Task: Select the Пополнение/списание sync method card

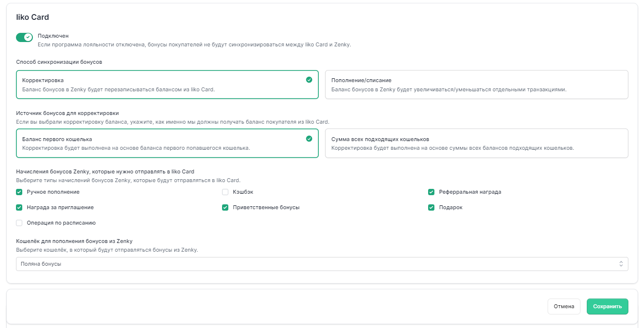Action: 476,85
